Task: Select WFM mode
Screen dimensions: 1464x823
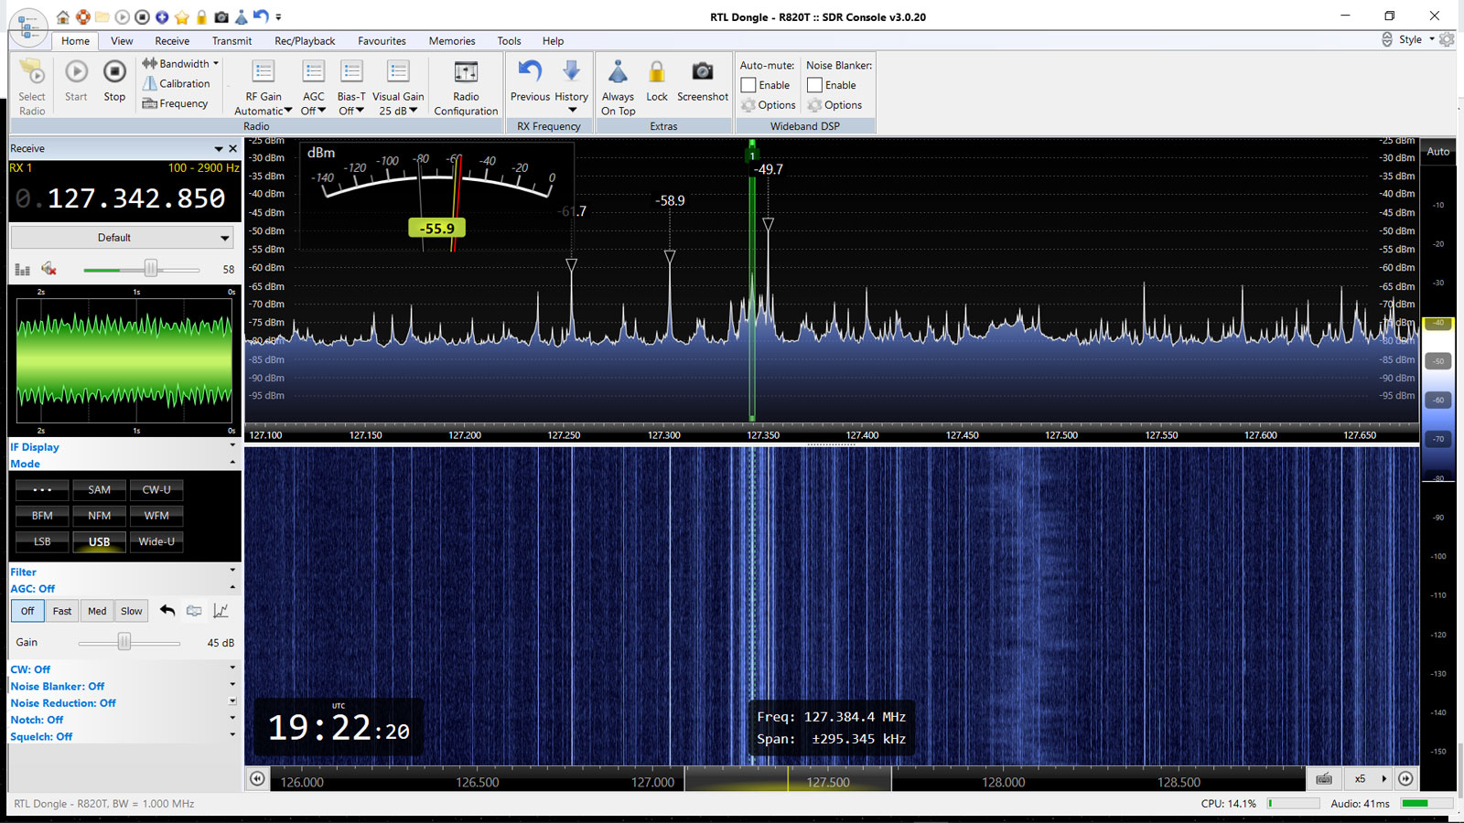Action: tap(156, 515)
